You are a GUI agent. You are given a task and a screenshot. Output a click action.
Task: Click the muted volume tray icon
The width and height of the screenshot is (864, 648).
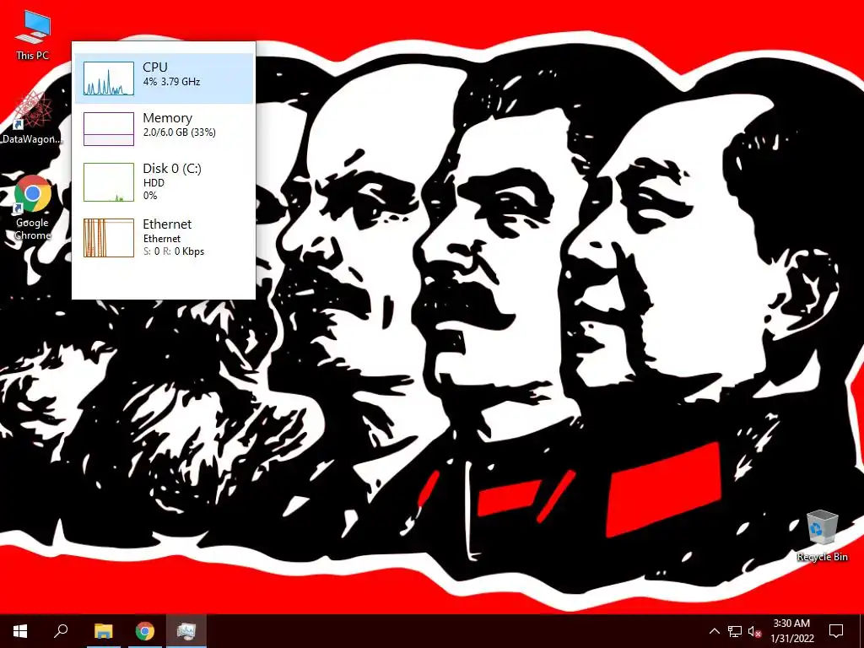tap(754, 631)
